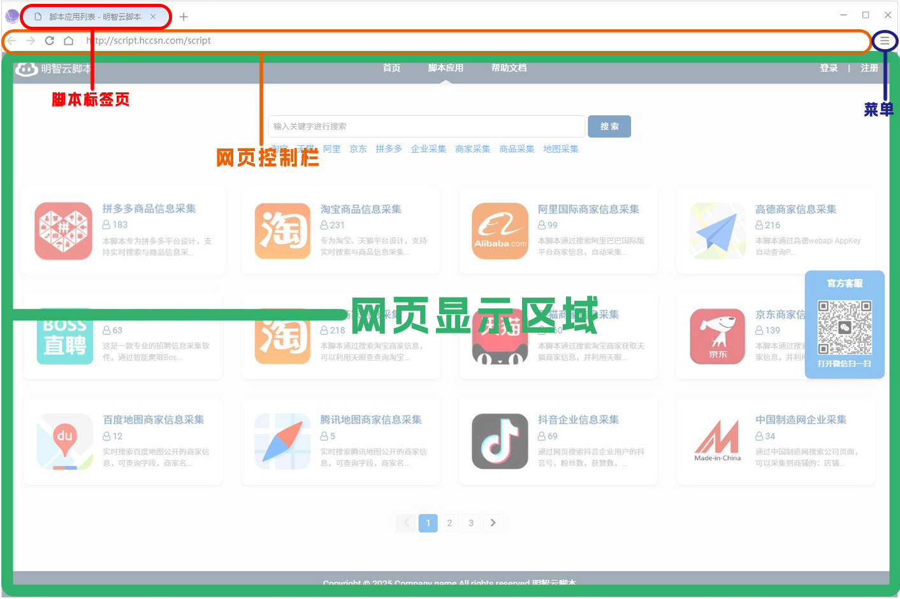Click the JD 京东 dog app icon
This screenshot has height=599, width=900.
click(x=718, y=336)
